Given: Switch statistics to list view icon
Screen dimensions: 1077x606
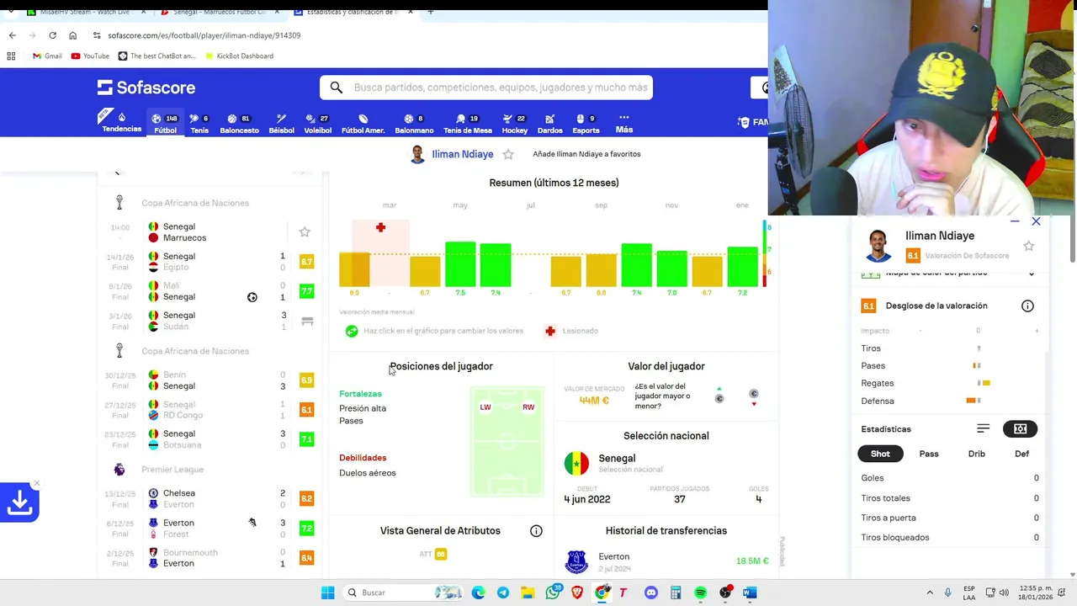Looking at the screenshot, I should coord(983,429).
